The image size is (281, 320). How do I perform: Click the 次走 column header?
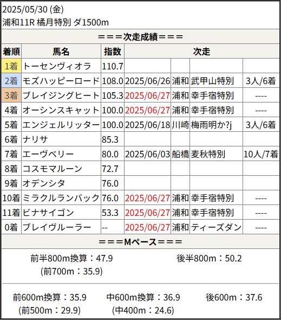pyautogui.click(x=202, y=52)
